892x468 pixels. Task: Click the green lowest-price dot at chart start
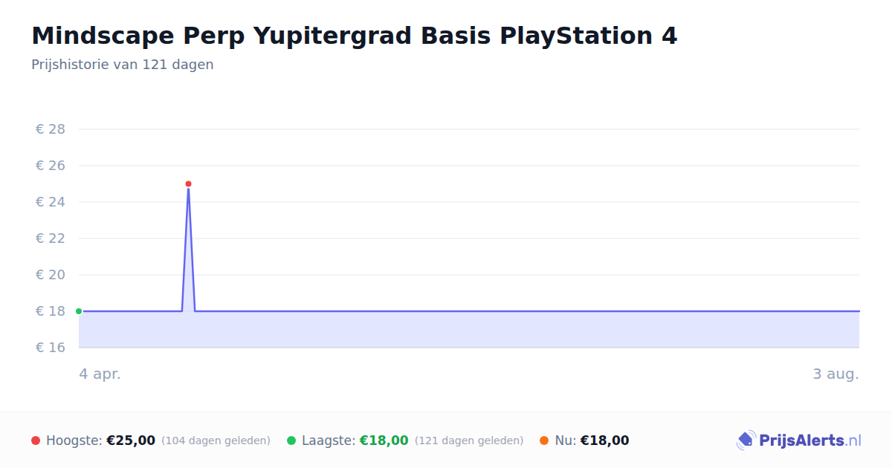(79, 311)
